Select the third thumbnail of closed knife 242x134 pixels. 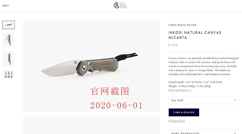point(8,59)
